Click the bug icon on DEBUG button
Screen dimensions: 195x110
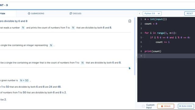162,106
